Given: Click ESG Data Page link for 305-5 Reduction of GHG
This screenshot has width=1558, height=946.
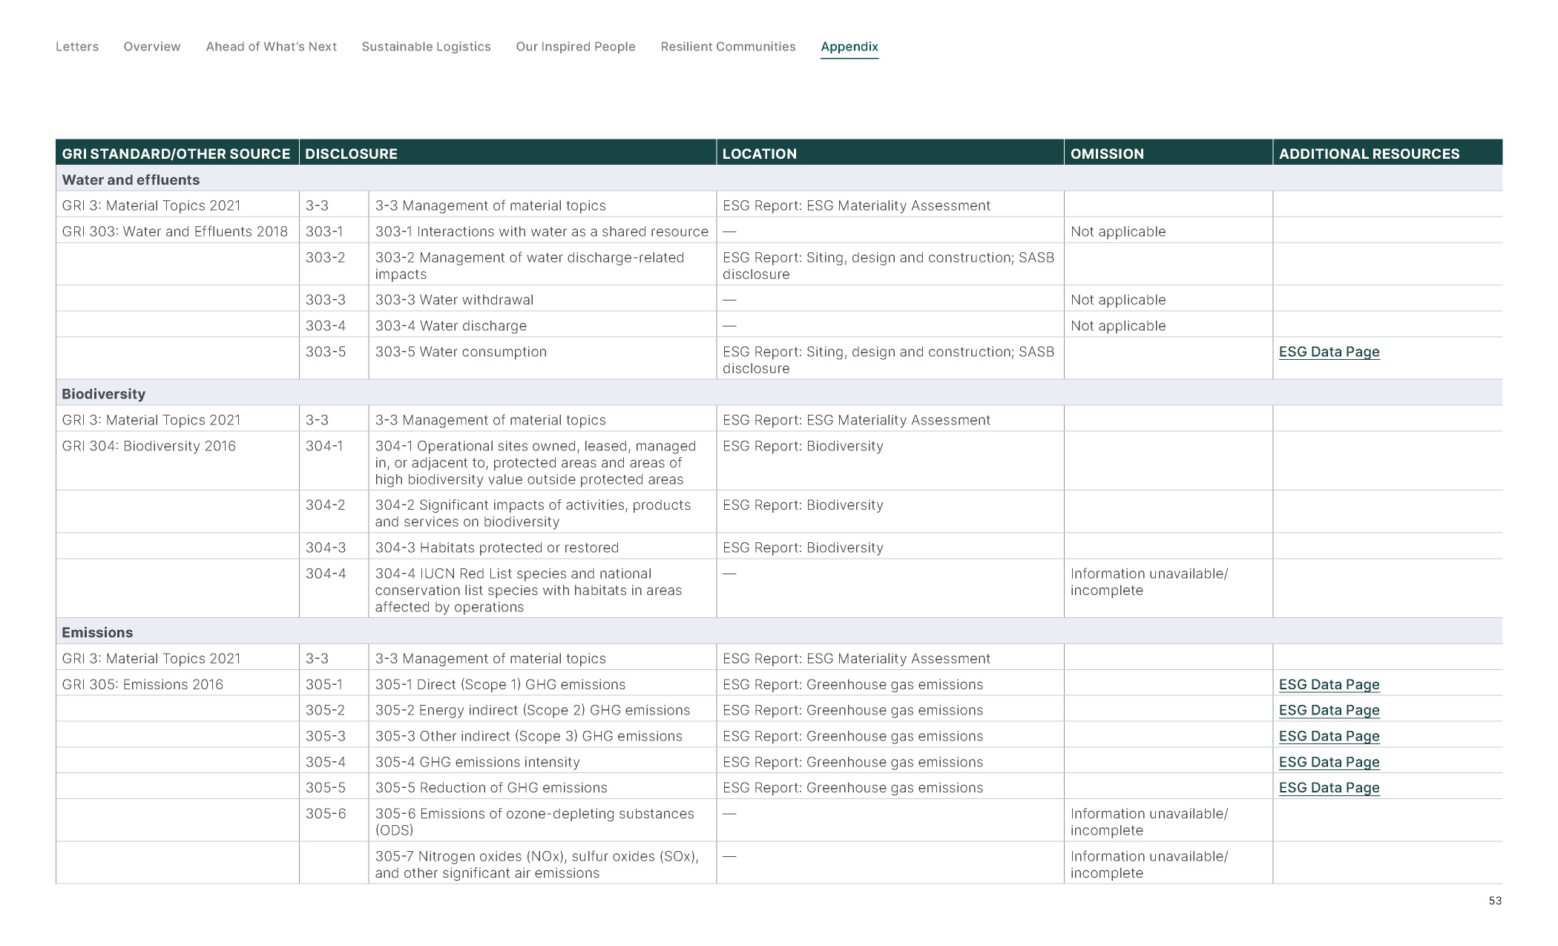Looking at the screenshot, I should [x=1328, y=787].
